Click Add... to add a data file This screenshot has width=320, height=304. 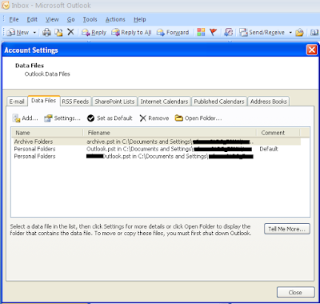[x=26, y=118]
